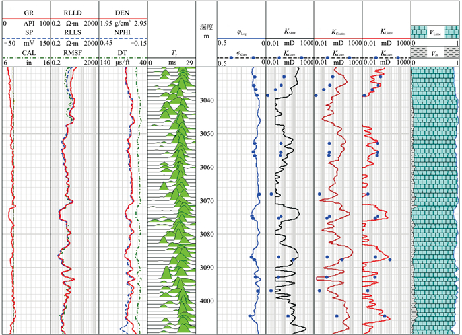Select the RMSF curve header label
Viewport: 462px width, 335px height.
(x=74, y=52)
